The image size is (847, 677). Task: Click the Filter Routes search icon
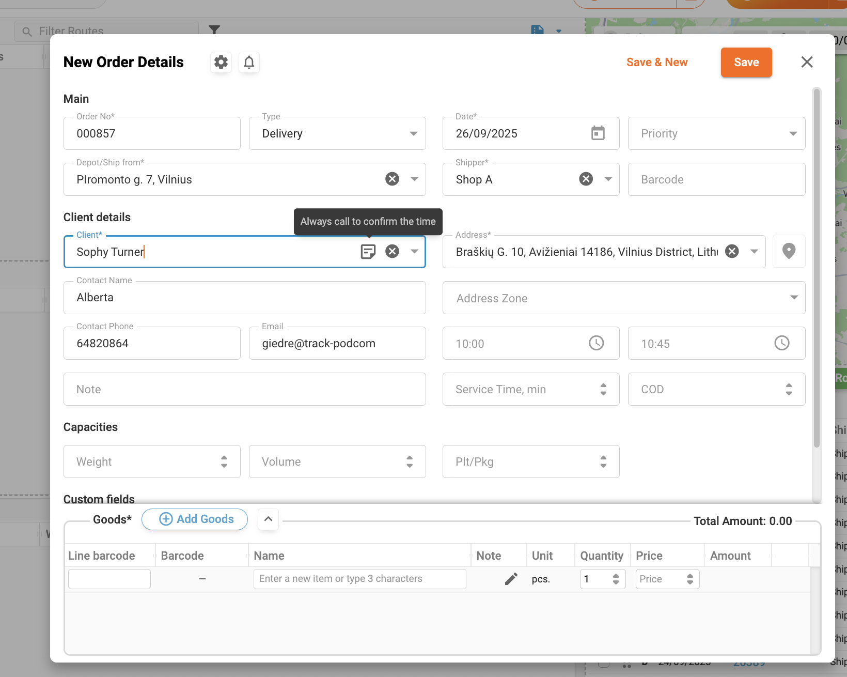(27, 32)
